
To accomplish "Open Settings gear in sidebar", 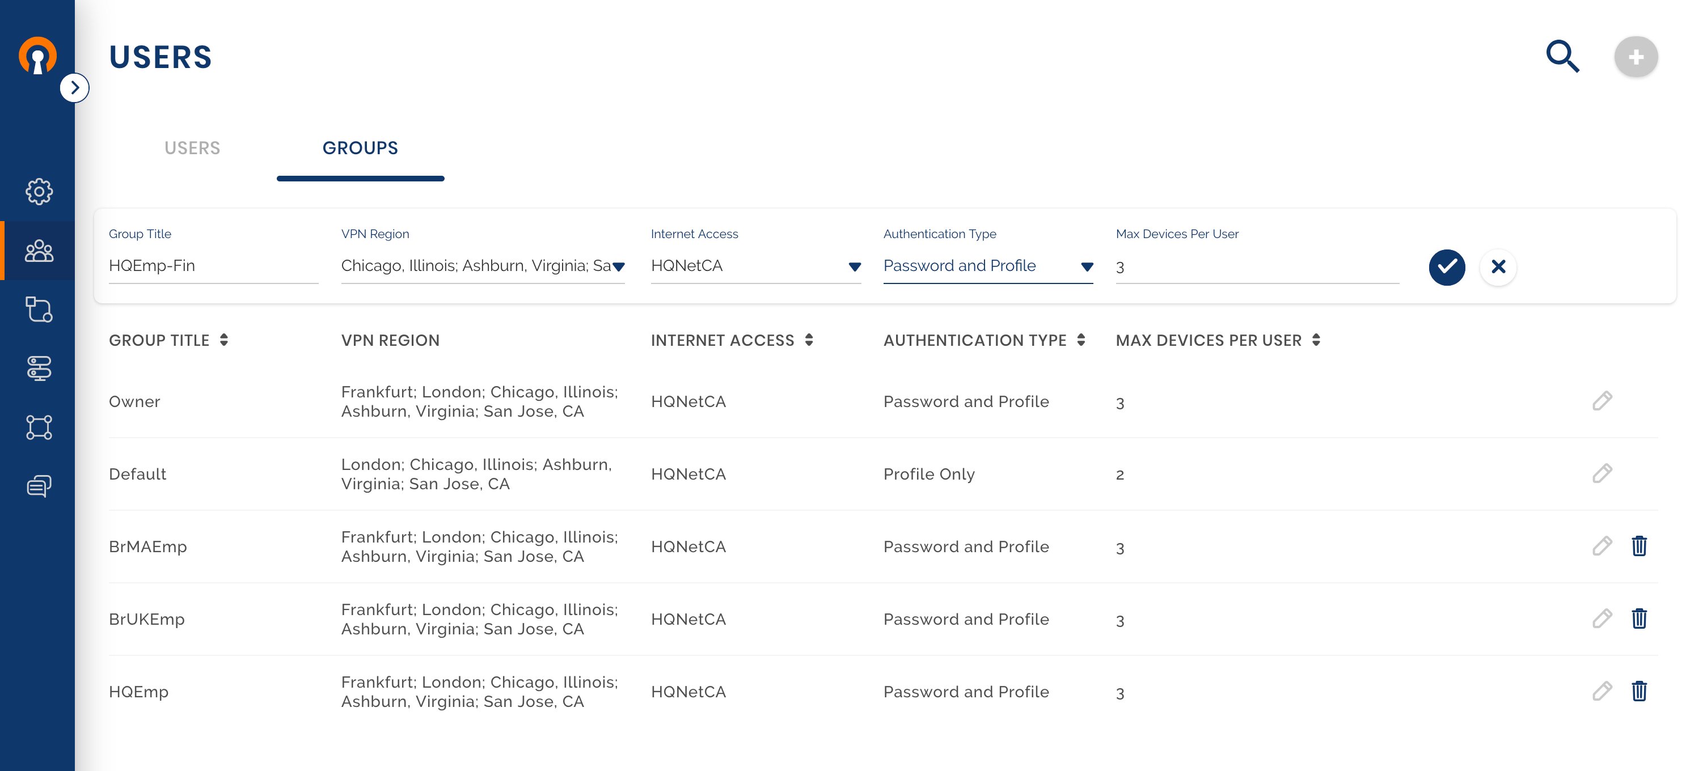I will coord(39,192).
